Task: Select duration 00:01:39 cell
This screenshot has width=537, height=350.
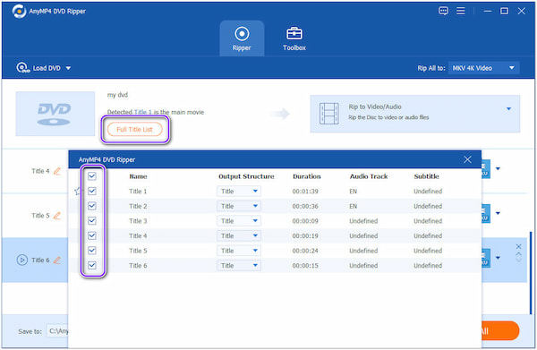Action: [305, 191]
